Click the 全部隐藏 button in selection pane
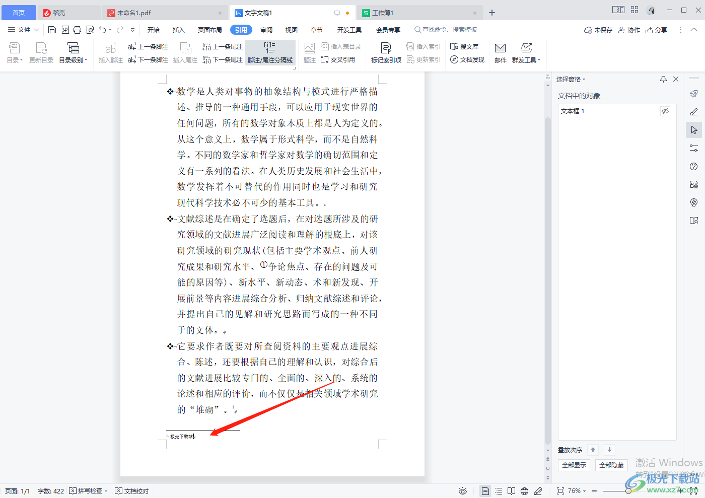 click(611, 465)
